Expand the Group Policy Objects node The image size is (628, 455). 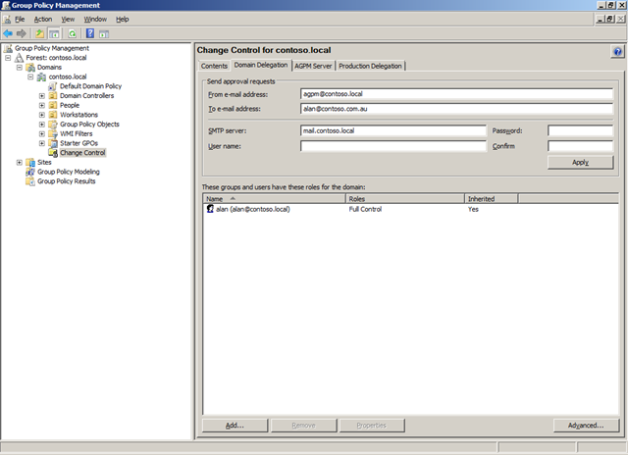[x=42, y=125]
